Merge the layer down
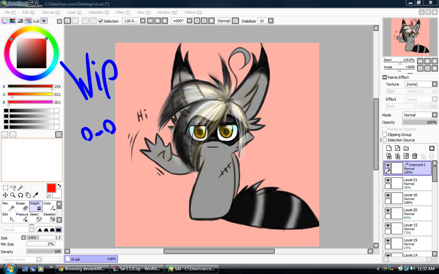439x274 pixels. (389, 156)
